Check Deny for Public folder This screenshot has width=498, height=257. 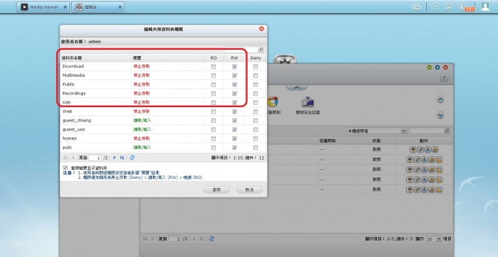255,85
